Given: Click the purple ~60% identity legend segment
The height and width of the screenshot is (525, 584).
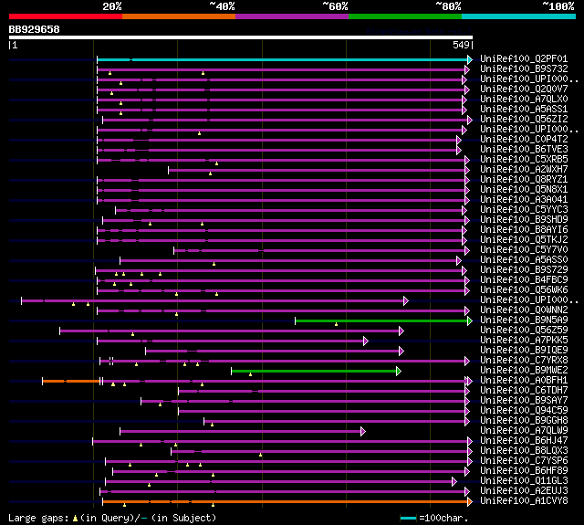Looking at the screenshot, I should pyautogui.click(x=292, y=16).
